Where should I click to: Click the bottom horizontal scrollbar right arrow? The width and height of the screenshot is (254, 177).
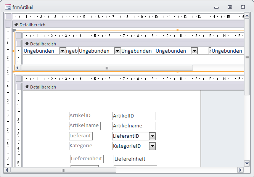(240, 170)
